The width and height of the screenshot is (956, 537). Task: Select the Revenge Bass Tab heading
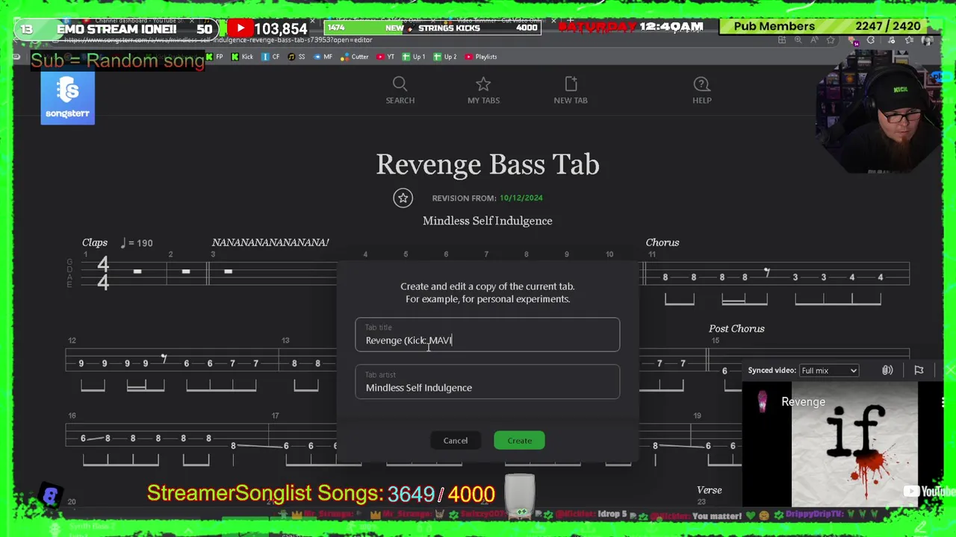point(487,164)
